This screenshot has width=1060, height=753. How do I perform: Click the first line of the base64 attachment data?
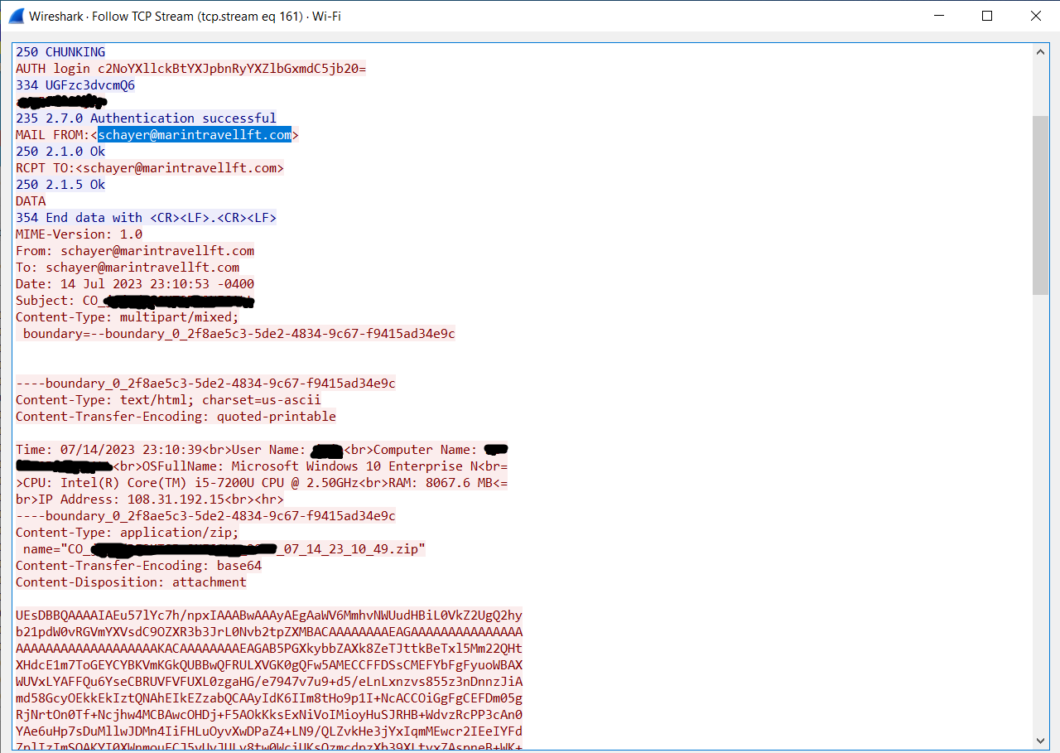pos(268,615)
